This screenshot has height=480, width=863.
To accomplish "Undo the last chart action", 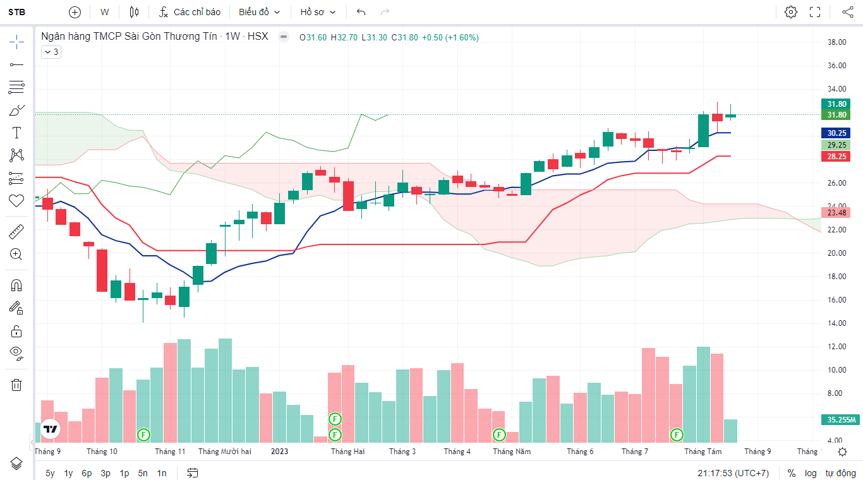I will pyautogui.click(x=361, y=12).
